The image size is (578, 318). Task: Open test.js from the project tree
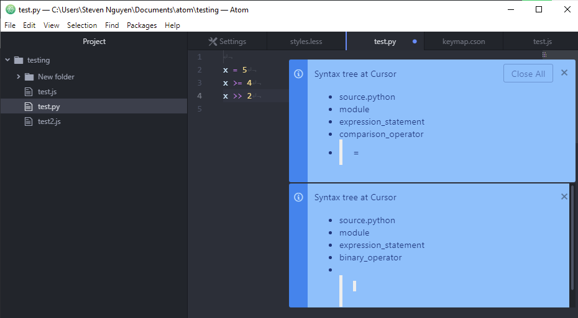[x=47, y=92]
